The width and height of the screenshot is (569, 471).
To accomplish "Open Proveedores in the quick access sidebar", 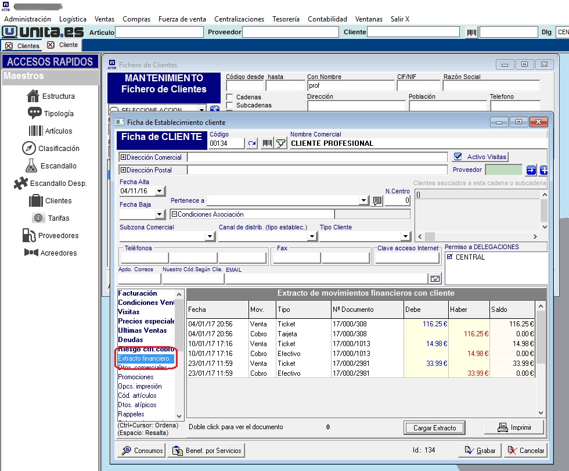I will pos(51,235).
